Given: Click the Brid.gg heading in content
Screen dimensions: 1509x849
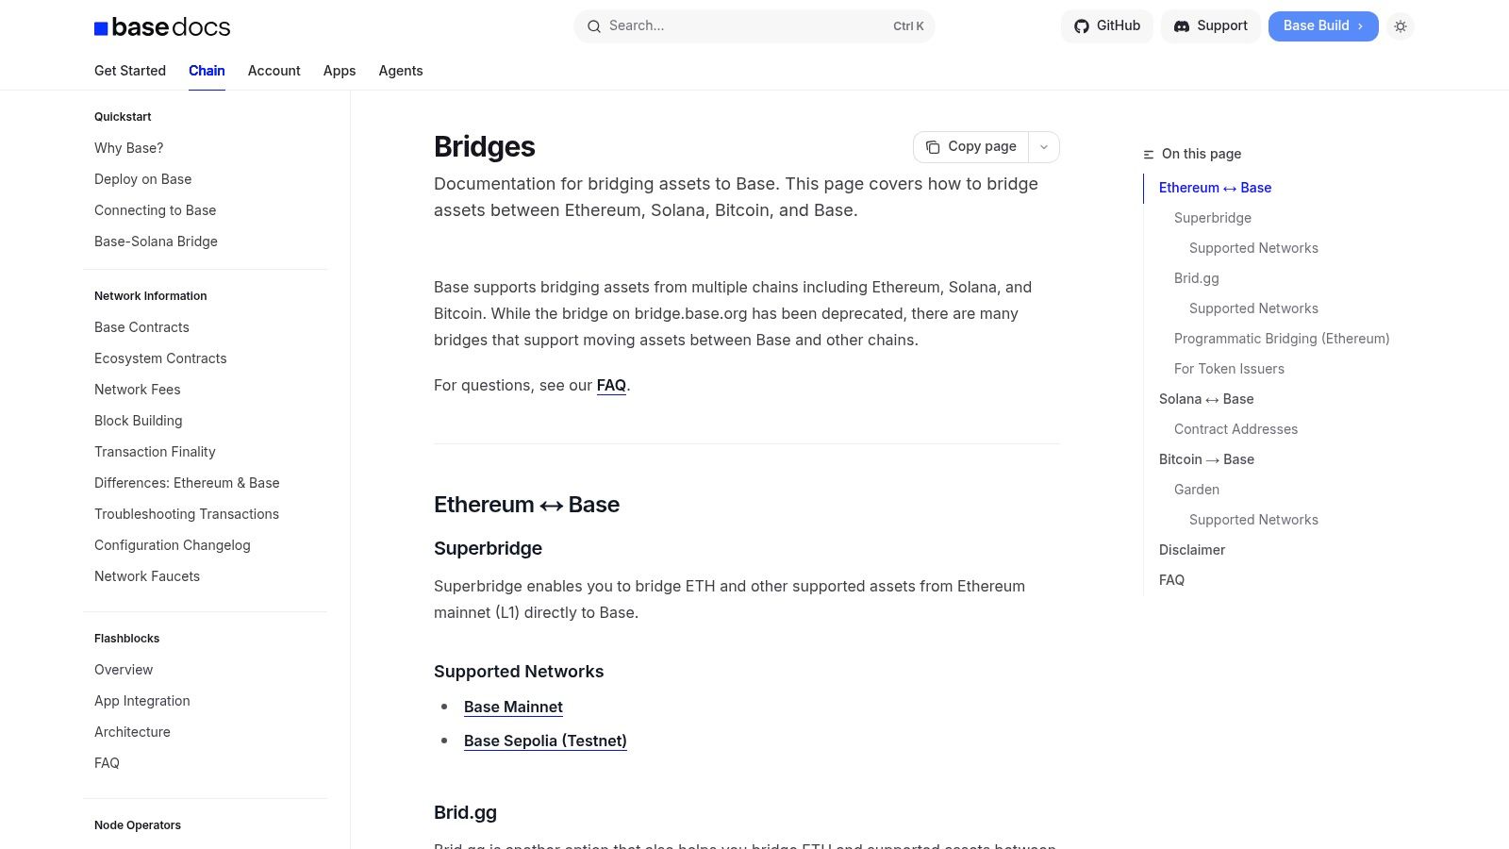Looking at the screenshot, I should pos(465,812).
